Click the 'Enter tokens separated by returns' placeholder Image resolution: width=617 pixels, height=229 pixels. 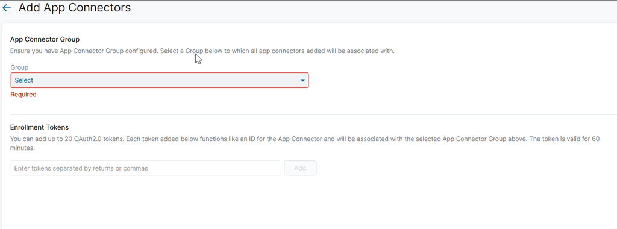coord(81,168)
